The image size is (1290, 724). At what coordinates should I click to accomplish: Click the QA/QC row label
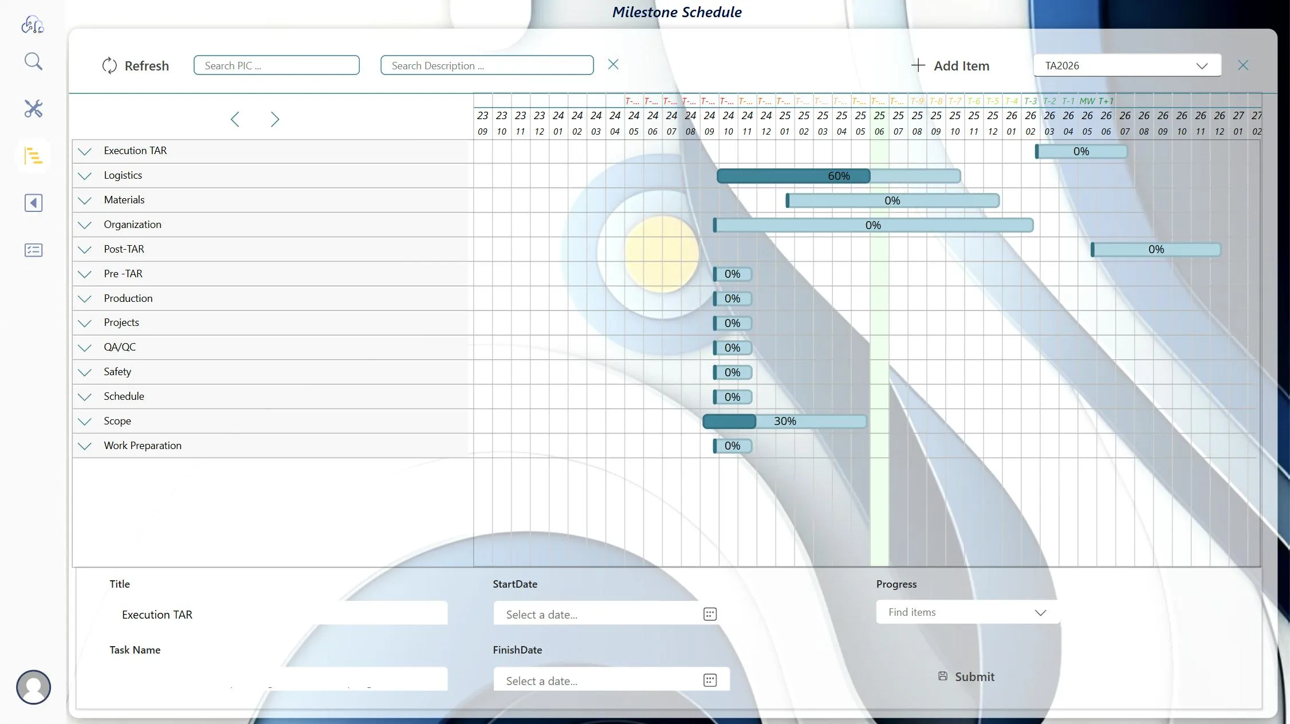pyautogui.click(x=120, y=347)
